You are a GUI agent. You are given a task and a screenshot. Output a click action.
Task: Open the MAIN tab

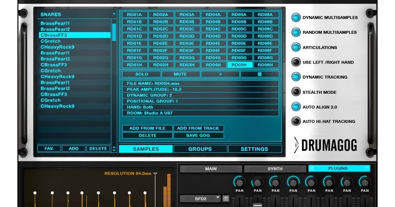(x=211, y=169)
